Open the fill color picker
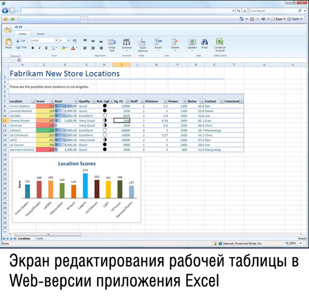Image resolution: width=309 pixels, height=296 pixels. (x=64, y=48)
